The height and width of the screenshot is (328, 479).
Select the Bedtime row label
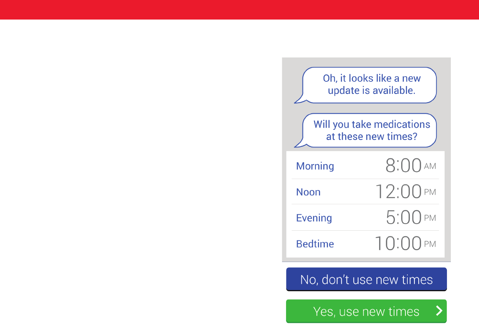coord(315,244)
